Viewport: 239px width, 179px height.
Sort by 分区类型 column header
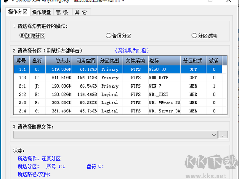110,61
